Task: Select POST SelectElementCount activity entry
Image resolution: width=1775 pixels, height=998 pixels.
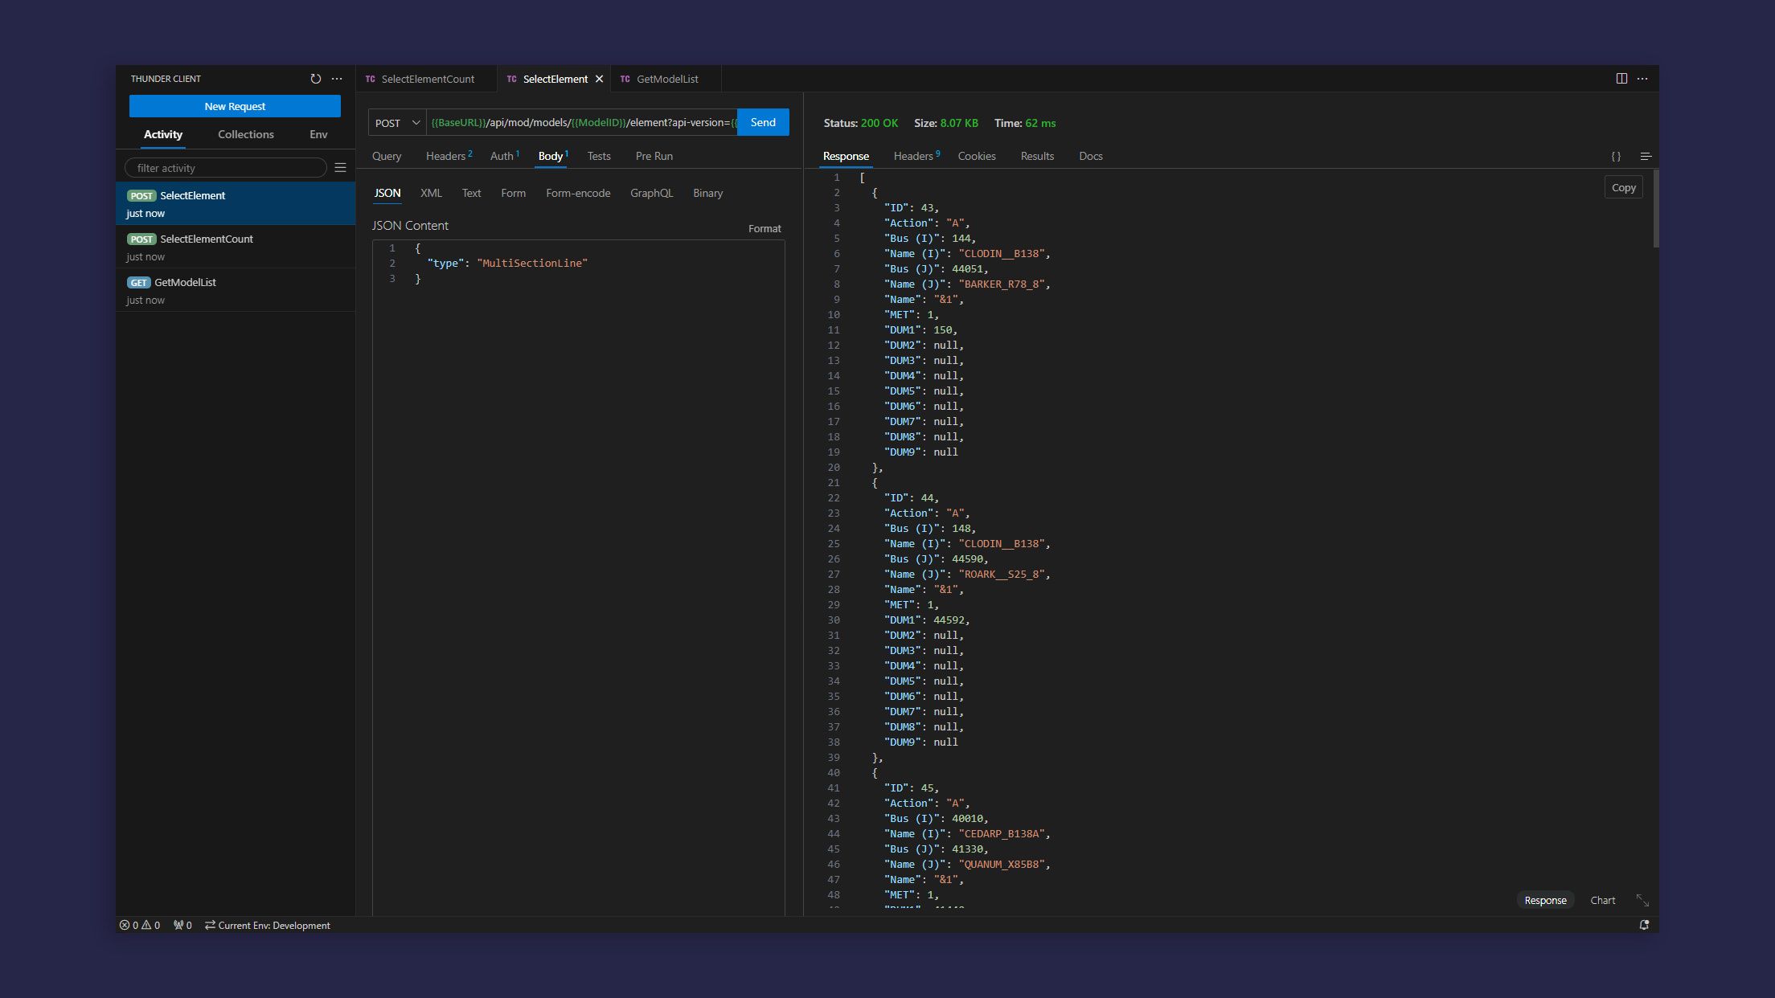Action: [236, 247]
